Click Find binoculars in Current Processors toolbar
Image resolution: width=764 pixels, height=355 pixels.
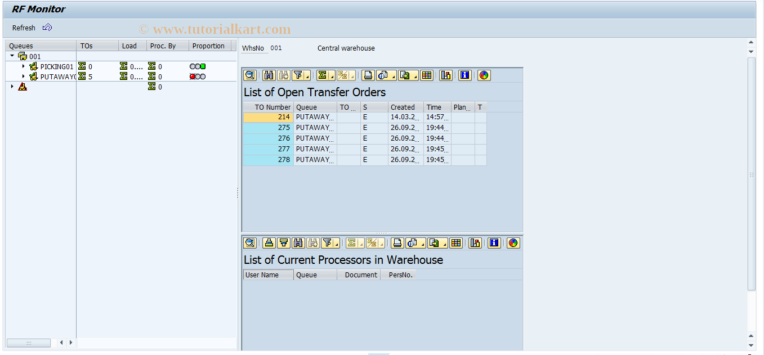tap(298, 243)
